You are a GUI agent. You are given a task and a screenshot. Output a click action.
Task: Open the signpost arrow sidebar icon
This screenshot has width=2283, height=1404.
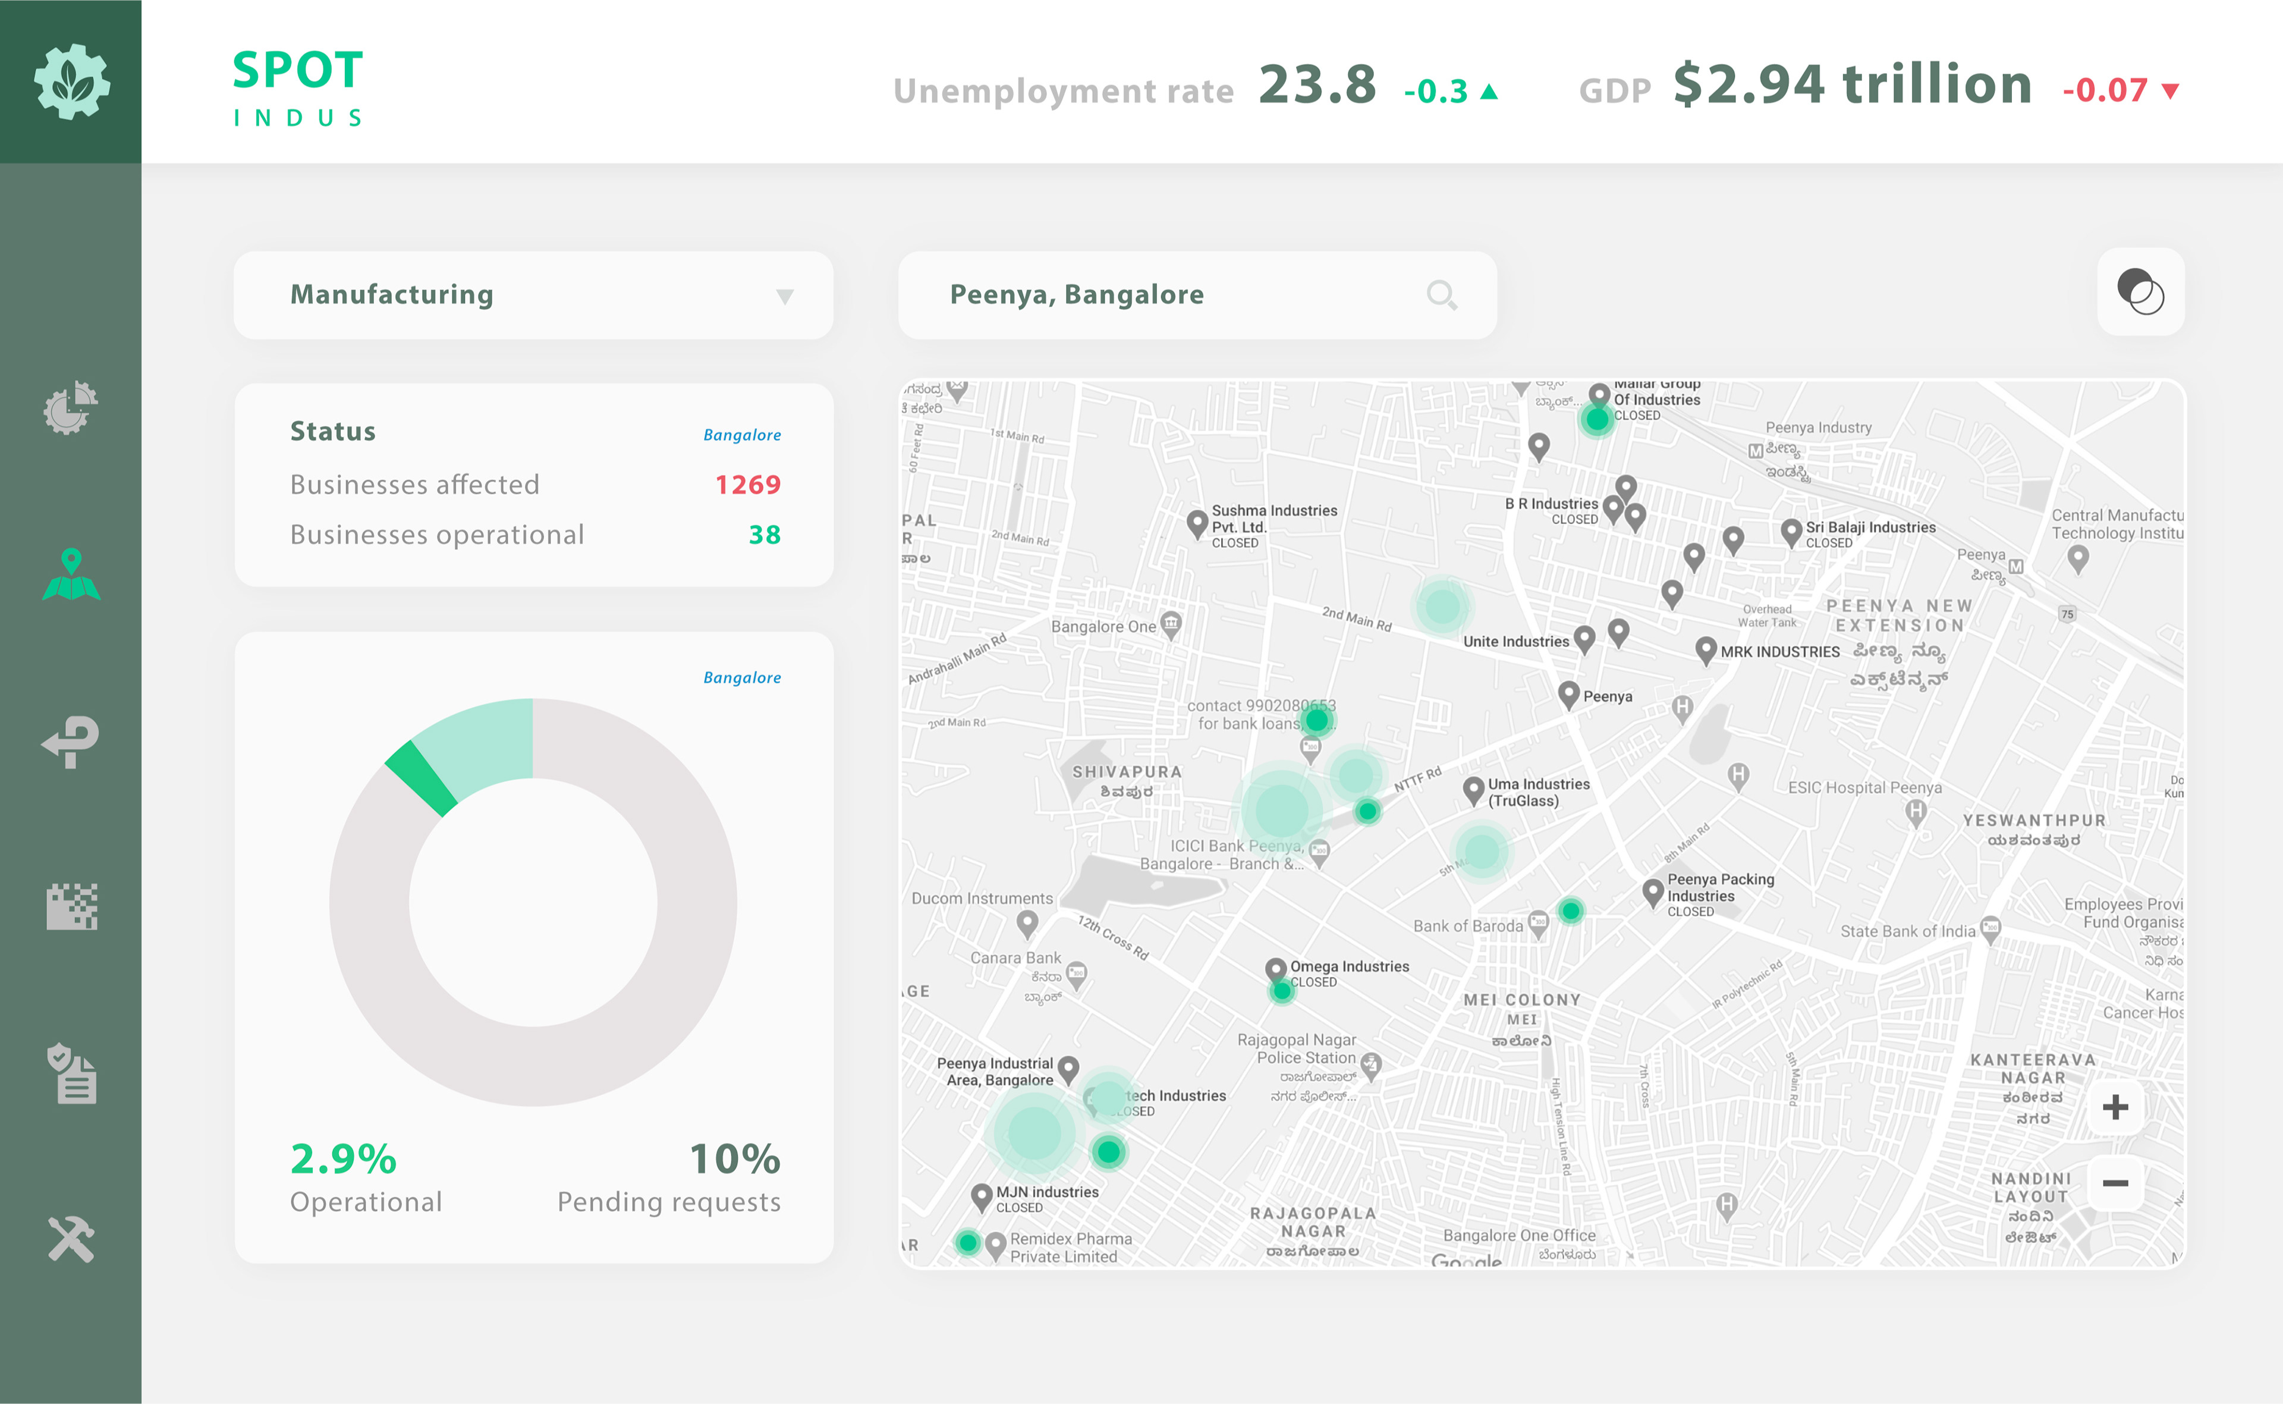click(x=71, y=741)
